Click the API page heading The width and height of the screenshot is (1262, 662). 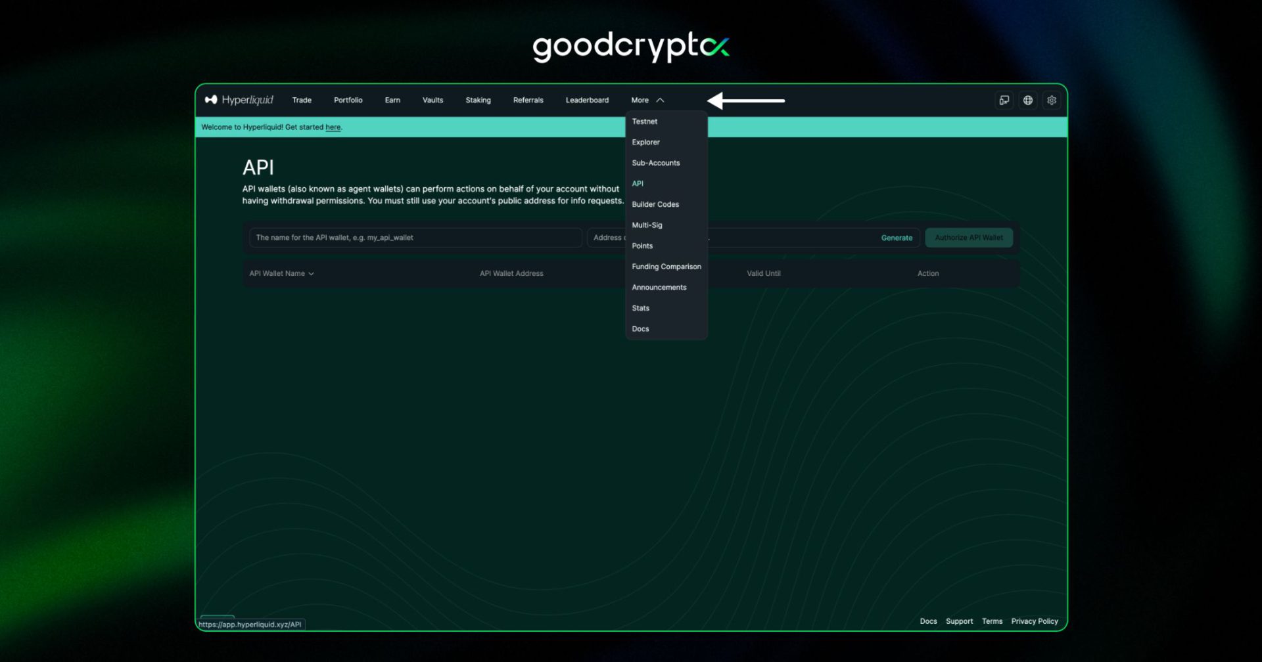(x=258, y=168)
